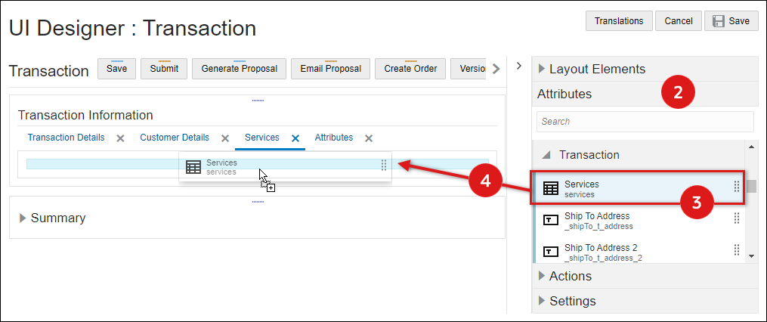Expand the Summary section
767x322 pixels.
tap(23, 218)
